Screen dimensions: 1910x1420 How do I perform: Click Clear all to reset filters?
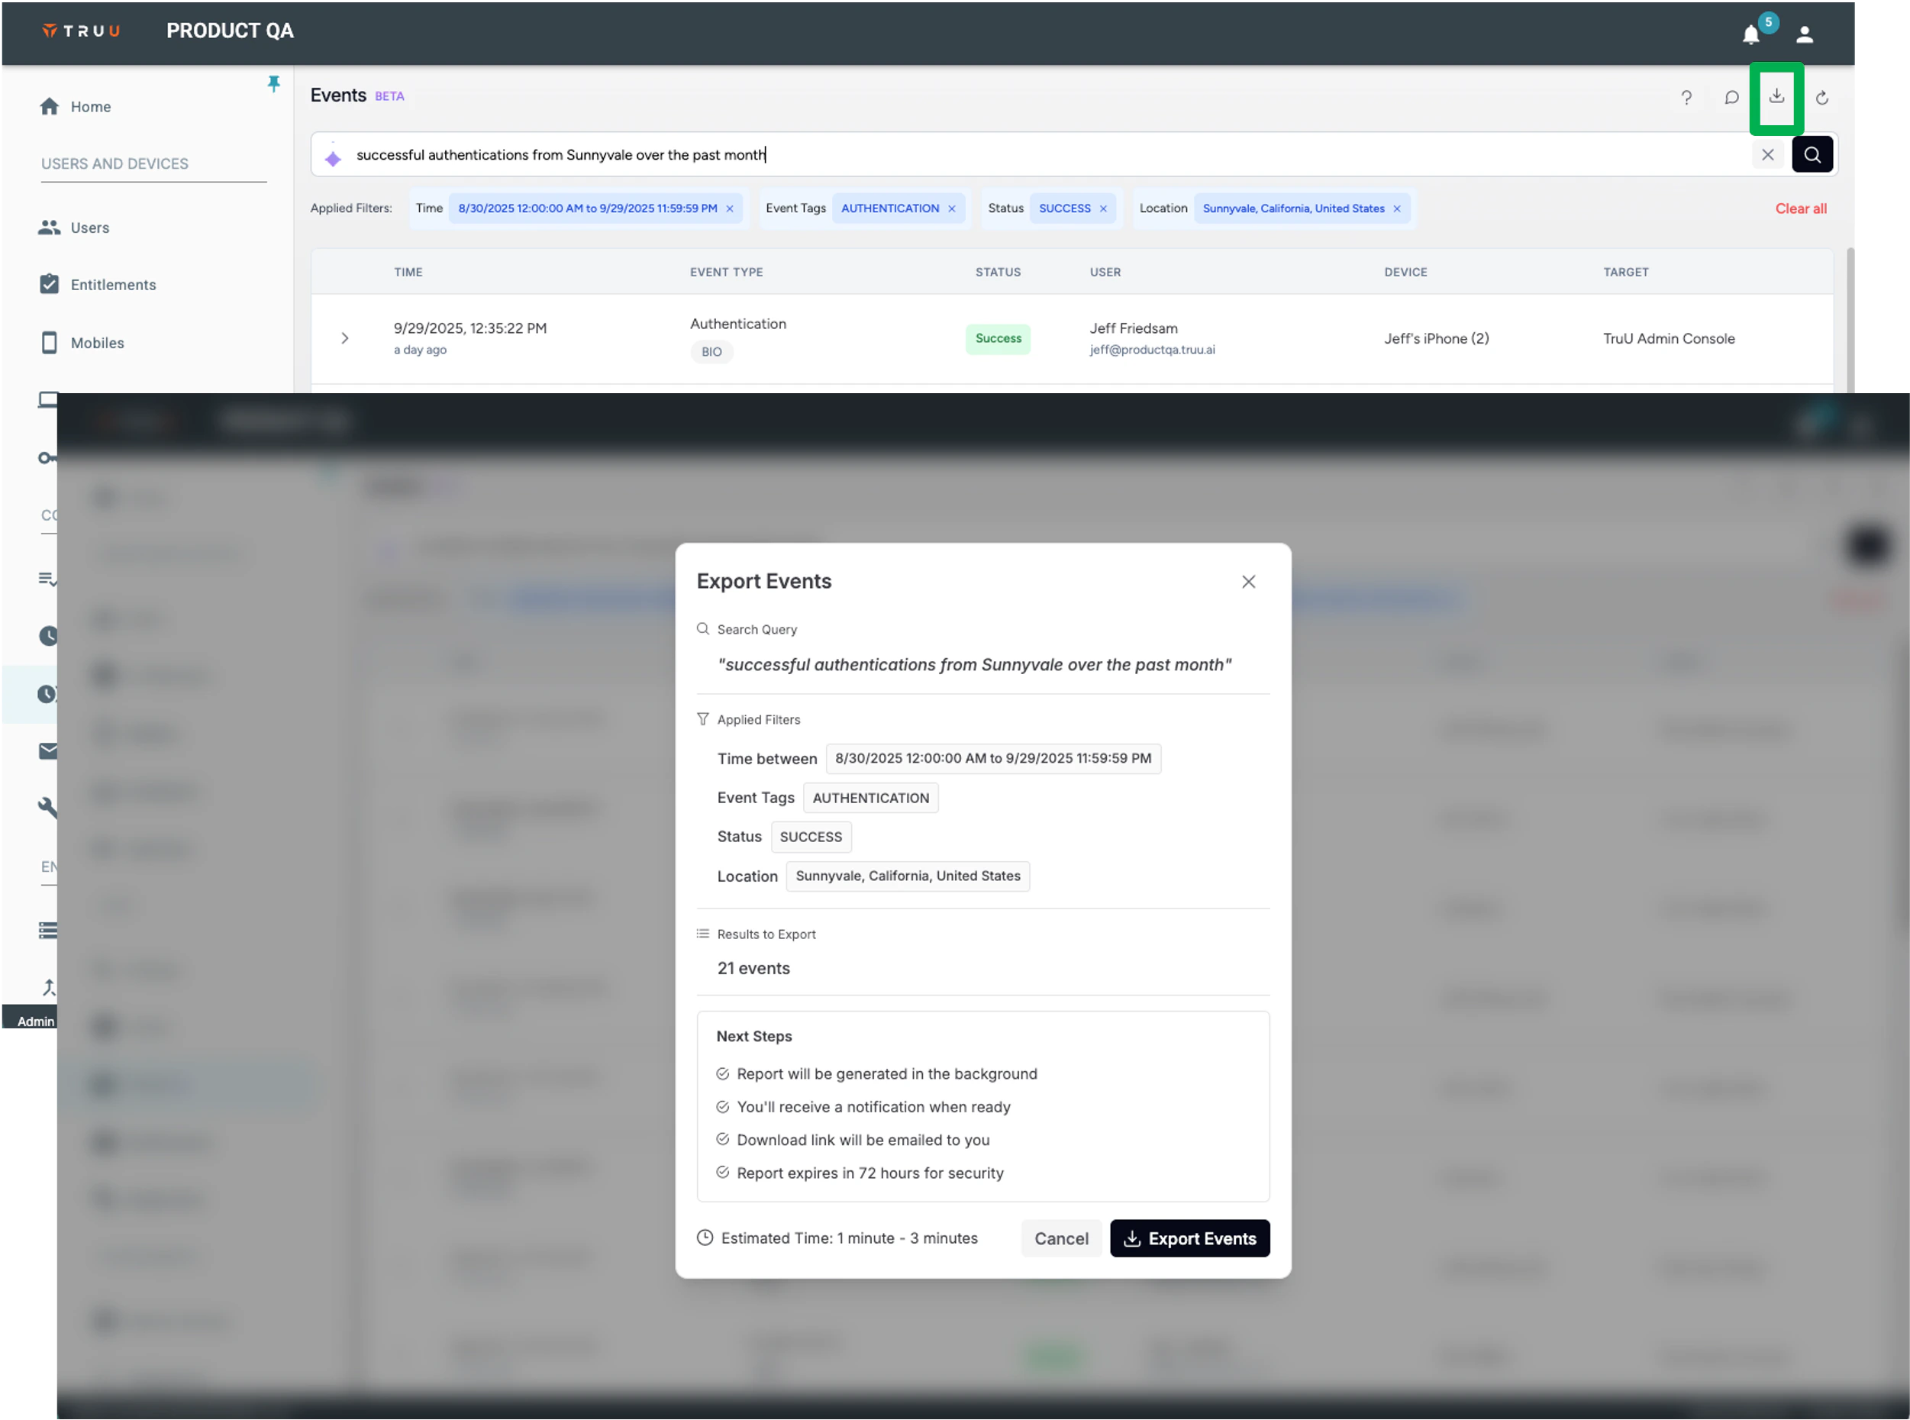[1802, 208]
